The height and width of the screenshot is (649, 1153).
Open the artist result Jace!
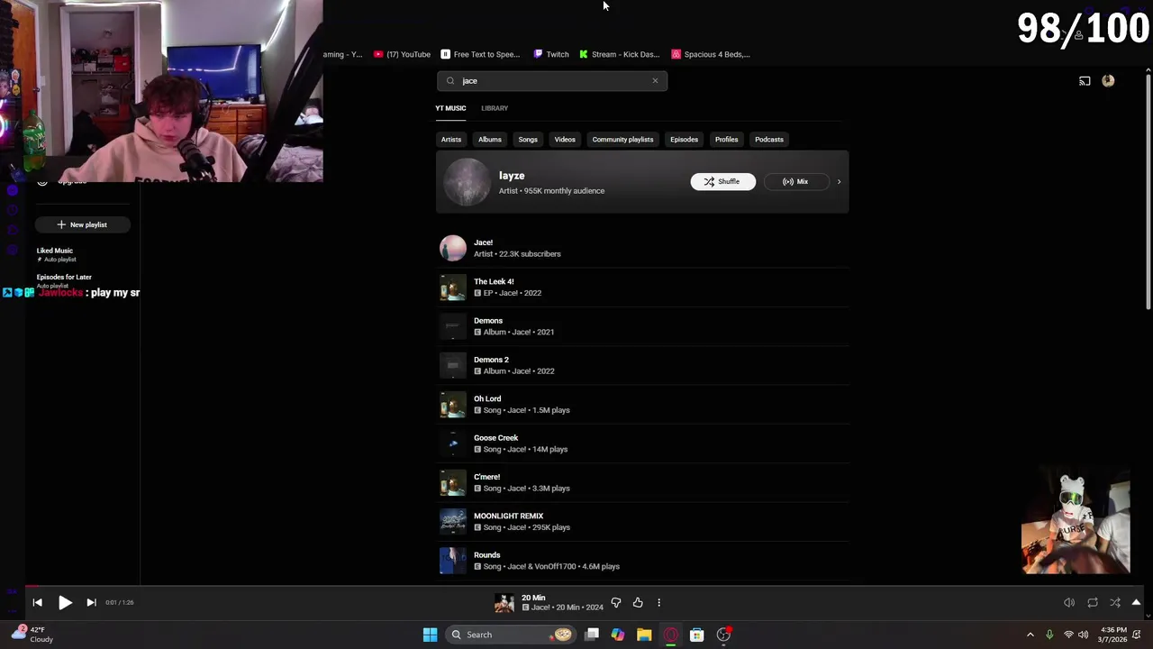click(643, 248)
